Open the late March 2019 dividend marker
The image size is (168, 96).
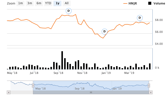click(x=140, y=18)
